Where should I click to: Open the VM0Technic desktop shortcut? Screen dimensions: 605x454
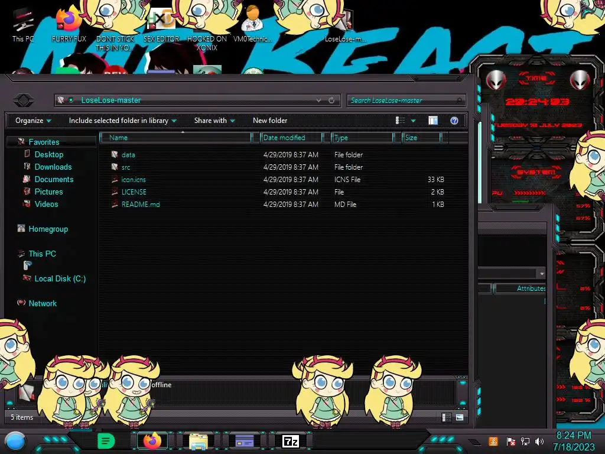pos(253,25)
